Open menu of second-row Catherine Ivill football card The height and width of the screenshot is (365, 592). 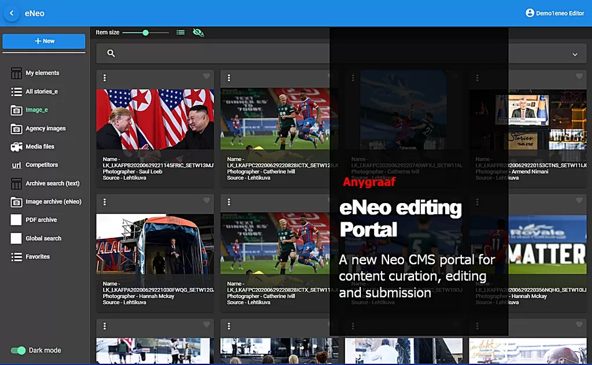pos(229,202)
